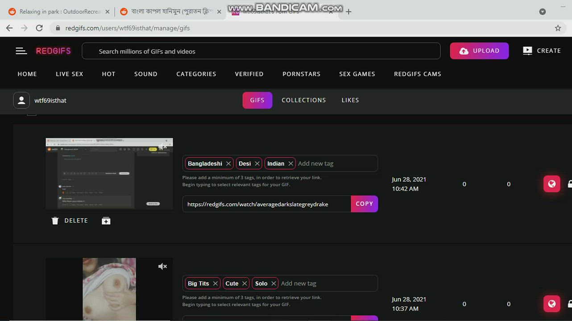Image resolution: width=572 pixels, height=321 pixels.
Task: Remove the Big Tits tag
Action: click(x=215, y=284)
